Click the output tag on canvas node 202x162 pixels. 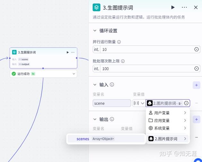[x=24, y=64]
